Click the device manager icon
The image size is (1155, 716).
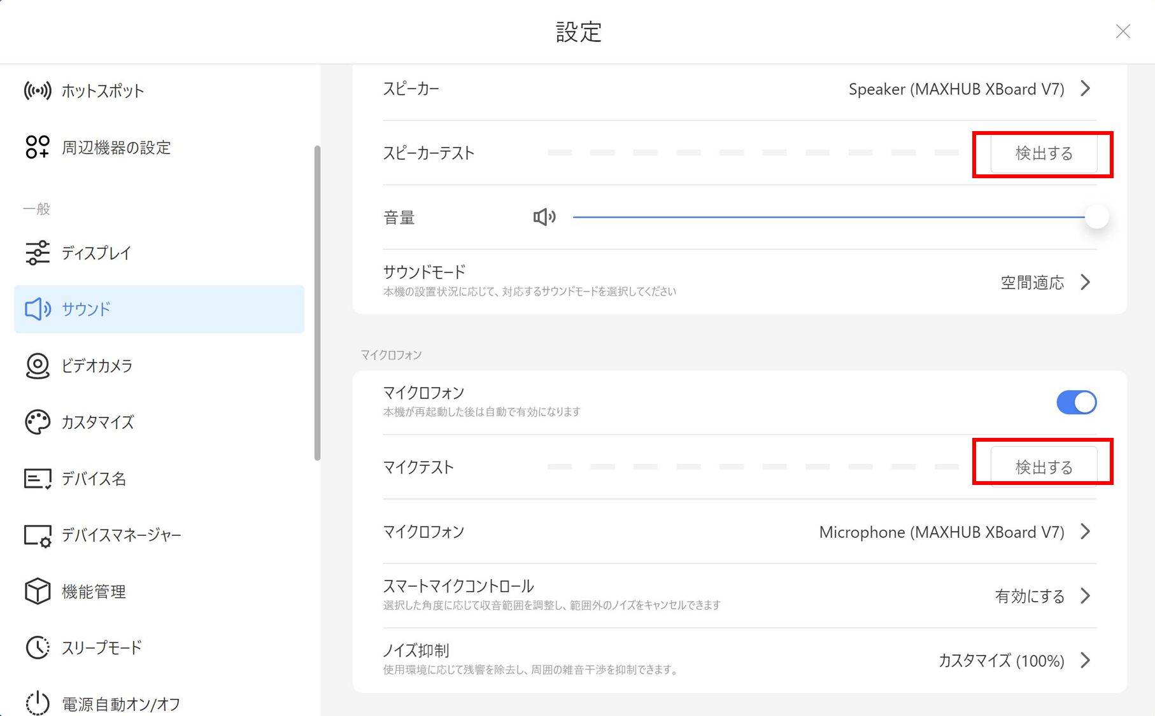coord(38,535)
